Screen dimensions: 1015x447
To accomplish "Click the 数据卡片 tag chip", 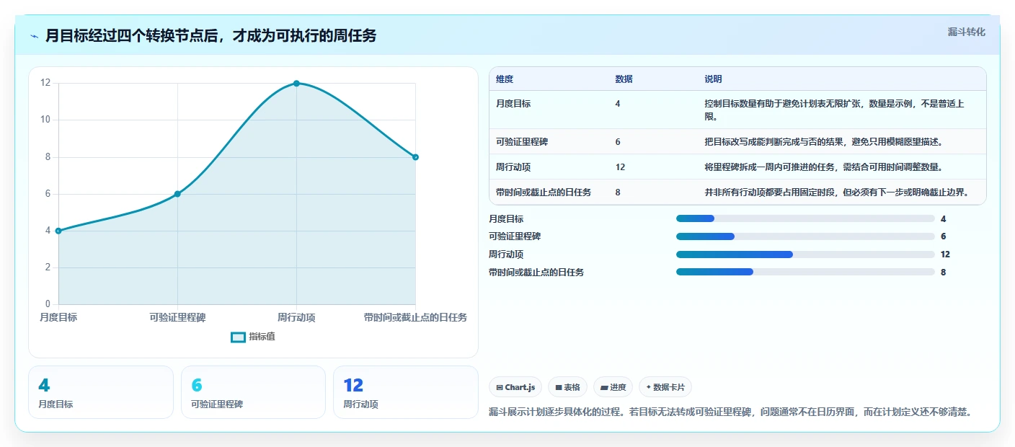I will click(x=665, y=387).
